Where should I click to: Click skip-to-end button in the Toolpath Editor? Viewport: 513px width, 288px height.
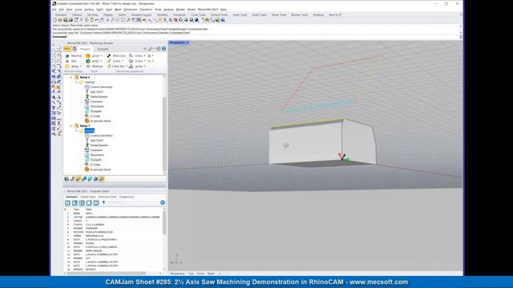coord(96,202)
